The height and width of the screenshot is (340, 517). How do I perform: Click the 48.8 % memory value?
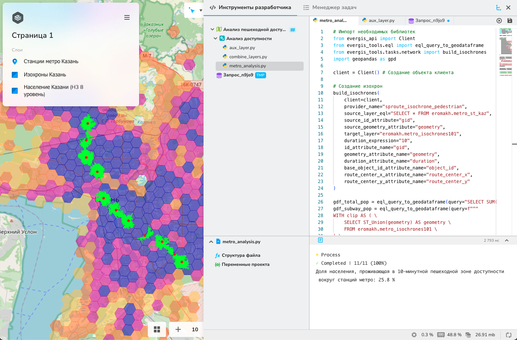tap(454, 335)
